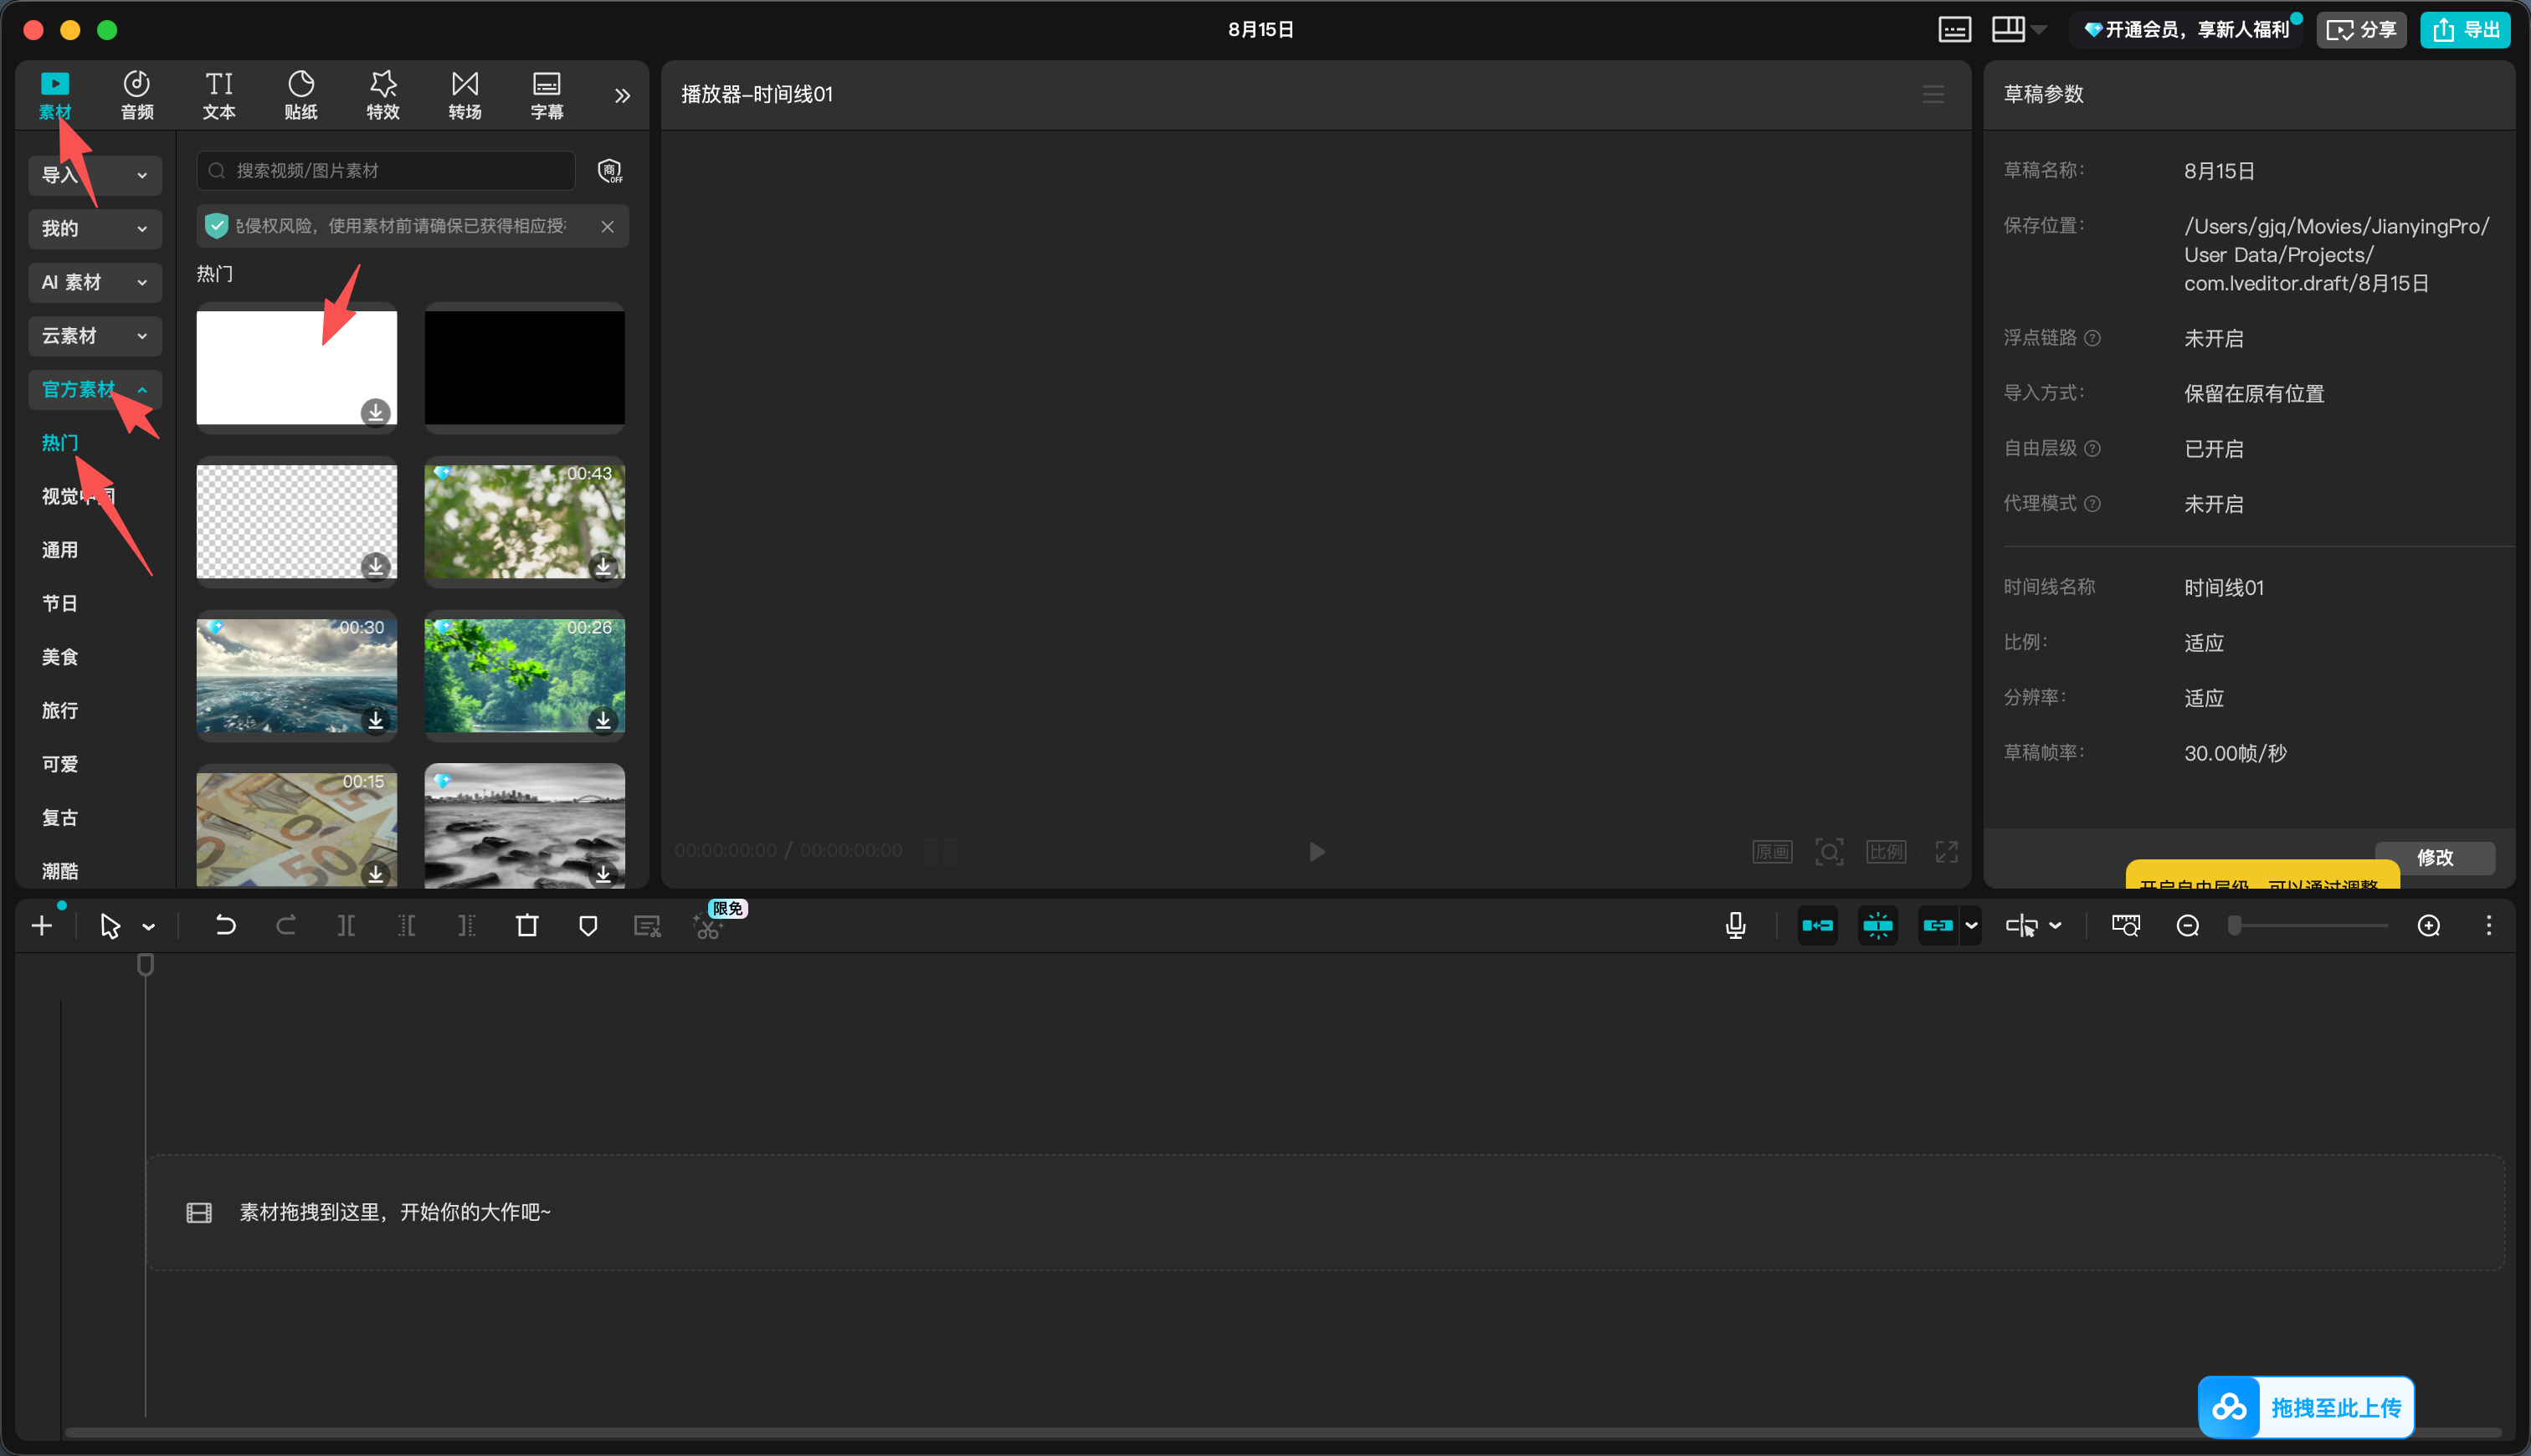The height and width of the screenshot is (1456, 2531).
Task: Select the 特效 effects tab
Action: coord(383,96)
